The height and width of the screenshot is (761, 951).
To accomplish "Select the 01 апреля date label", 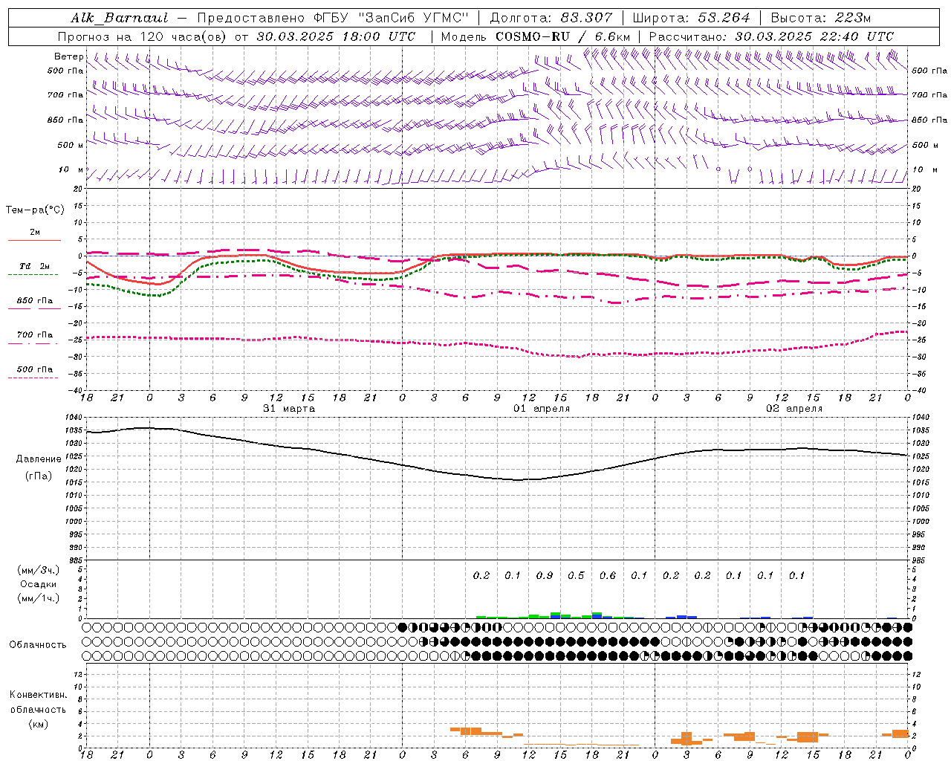I will [x=542, y=409].
